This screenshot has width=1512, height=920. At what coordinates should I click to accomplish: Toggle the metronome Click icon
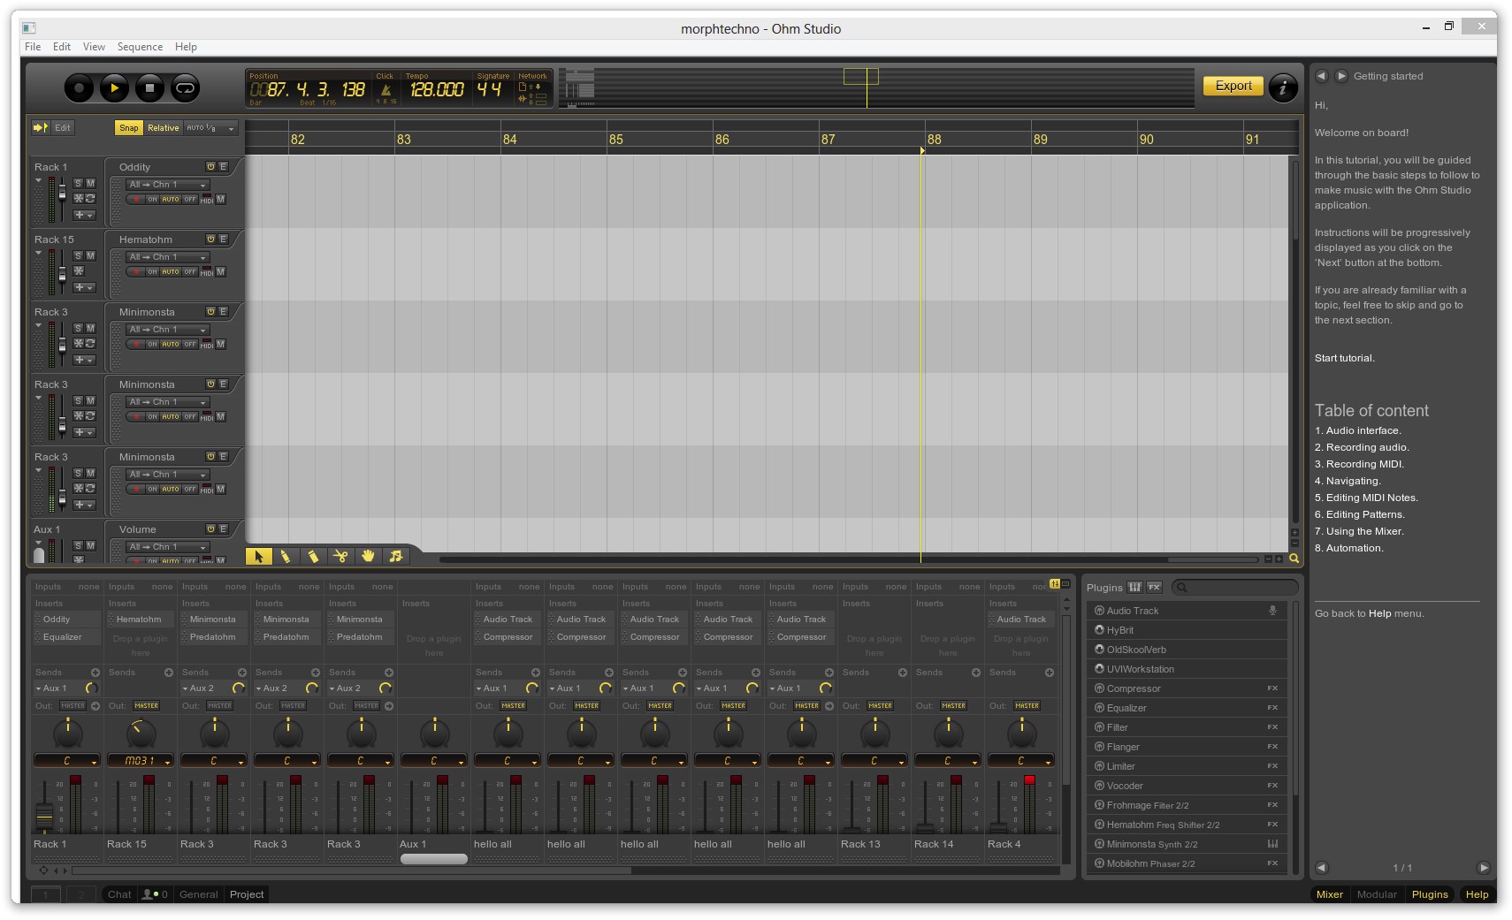(x=386, y=89)
